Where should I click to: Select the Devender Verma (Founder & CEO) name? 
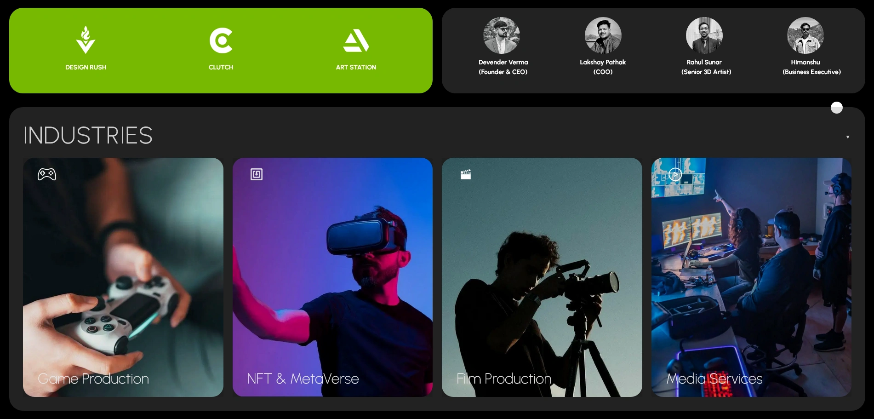tap(503, 67)
